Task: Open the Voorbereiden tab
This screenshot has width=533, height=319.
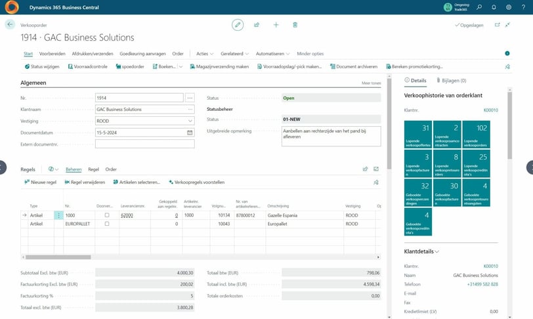Action: point(52,54)
